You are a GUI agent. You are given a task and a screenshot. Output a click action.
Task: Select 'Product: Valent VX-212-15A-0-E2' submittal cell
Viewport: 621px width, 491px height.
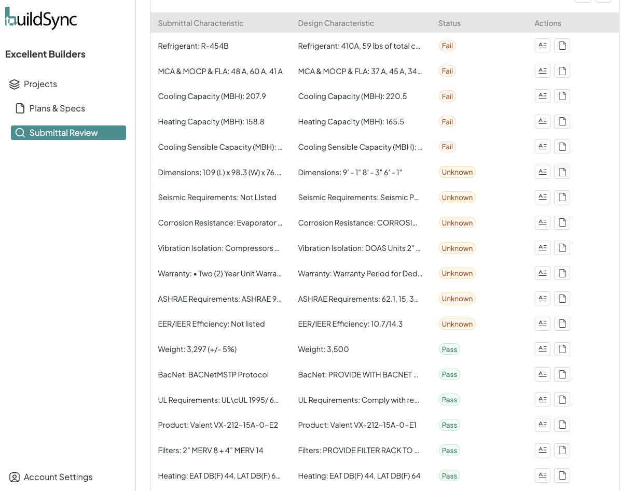[218, 425]
